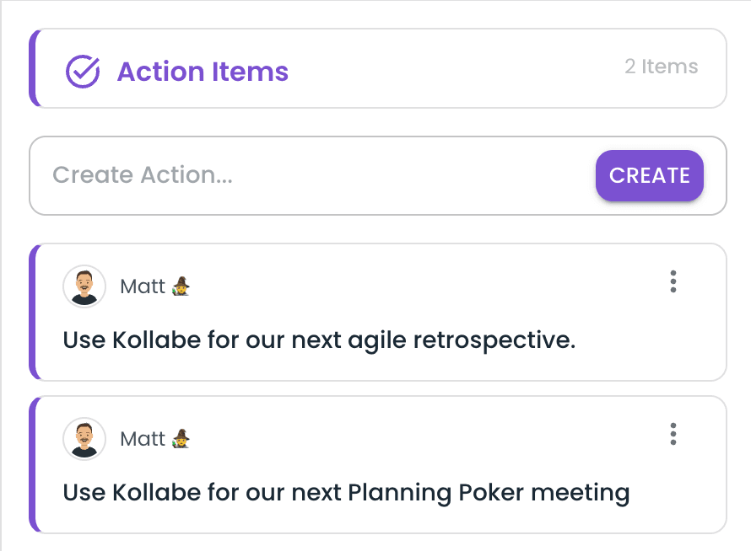Select the Planning Poker meeting action text
This screenshot has height=551, width=751.
pos(346,492)
